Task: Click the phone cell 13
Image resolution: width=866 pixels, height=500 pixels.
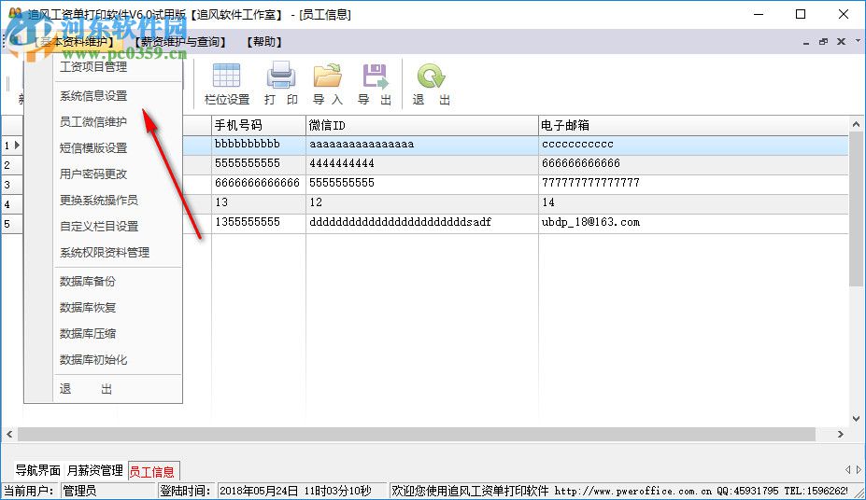Action: 259,203
